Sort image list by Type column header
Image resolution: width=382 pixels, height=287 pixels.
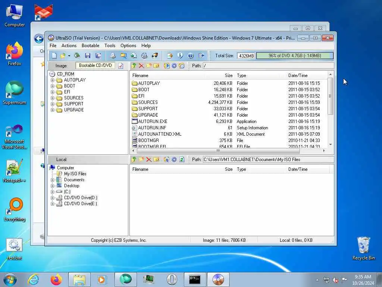coord(261,75)
